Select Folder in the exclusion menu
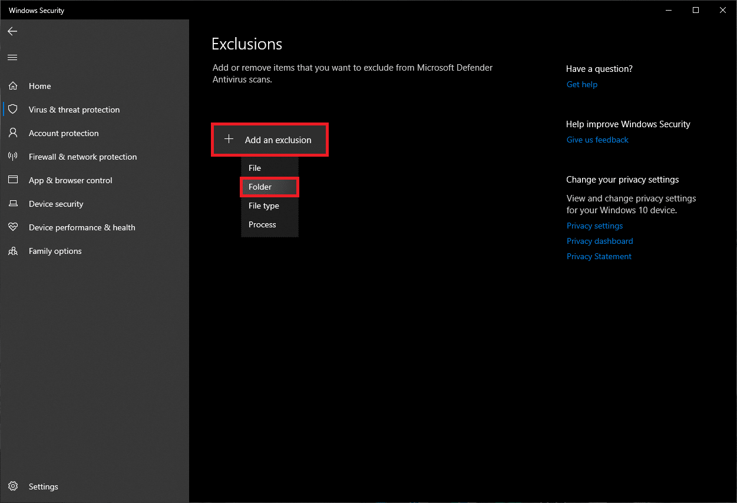The height and width of the screenshot is (503, 737). (x=260, y=187)
